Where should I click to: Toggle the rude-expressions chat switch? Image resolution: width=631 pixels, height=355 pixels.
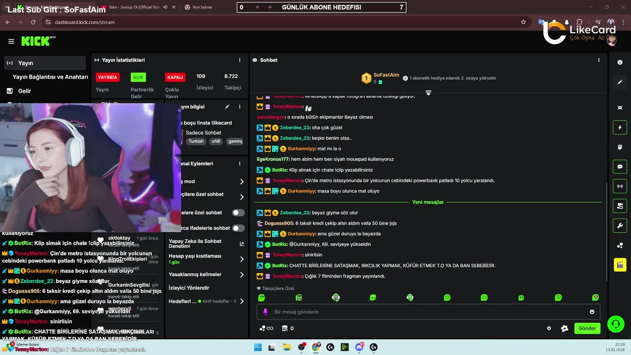tap(238, 228)
